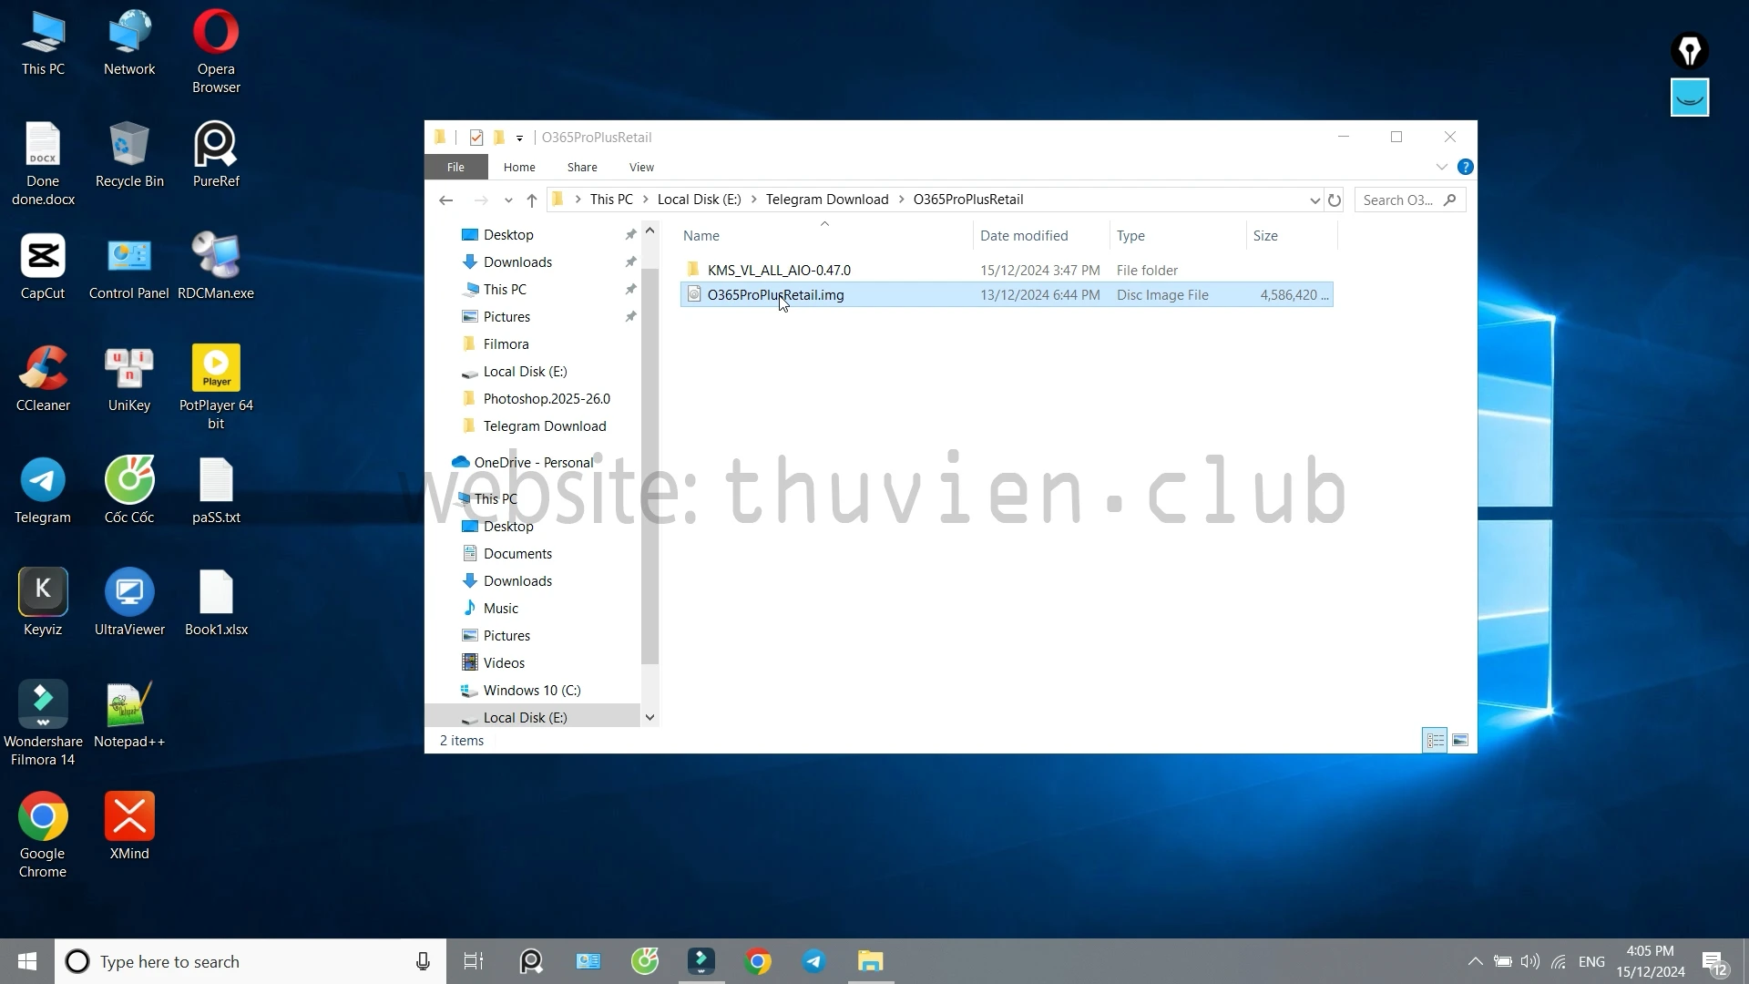This screenshot has height=984, width=1749.
Task: Click Telegram Download in the breadcrumb path
Action: [x=826, y=200]
